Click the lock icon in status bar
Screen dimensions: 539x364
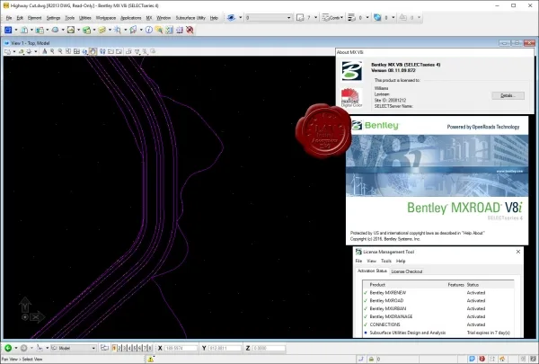click(371, 359)
